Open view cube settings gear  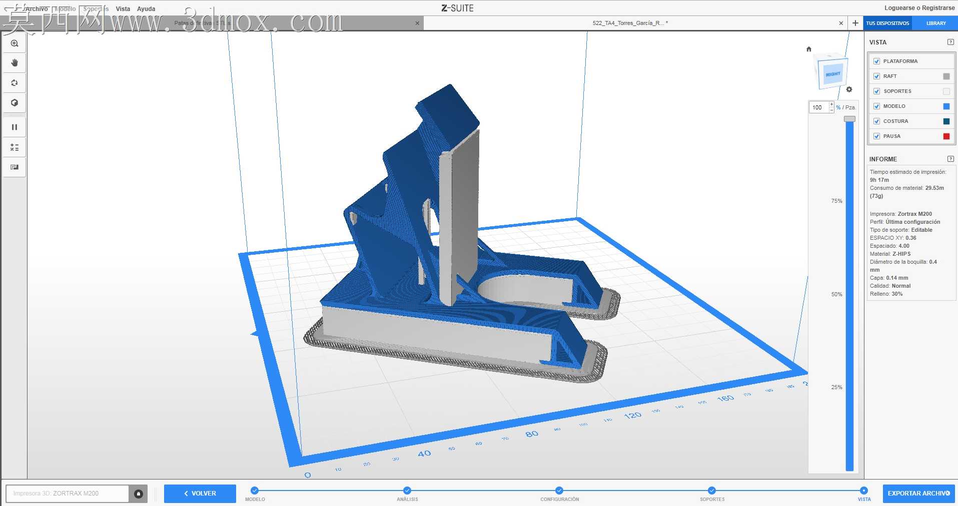tap(849, 89)
